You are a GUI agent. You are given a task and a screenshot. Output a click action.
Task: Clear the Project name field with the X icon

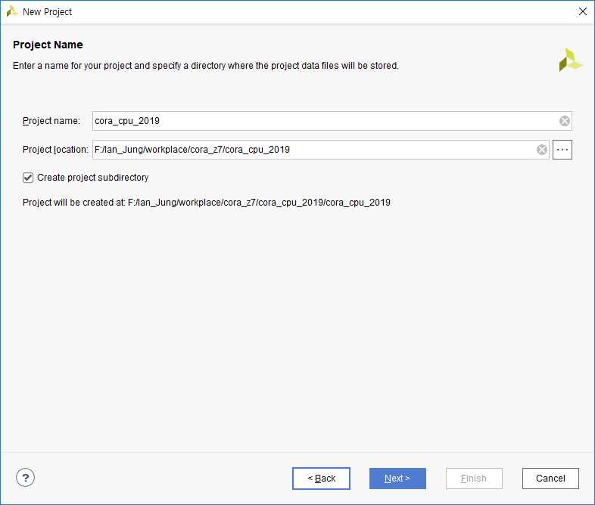click(x=564, y=121)
